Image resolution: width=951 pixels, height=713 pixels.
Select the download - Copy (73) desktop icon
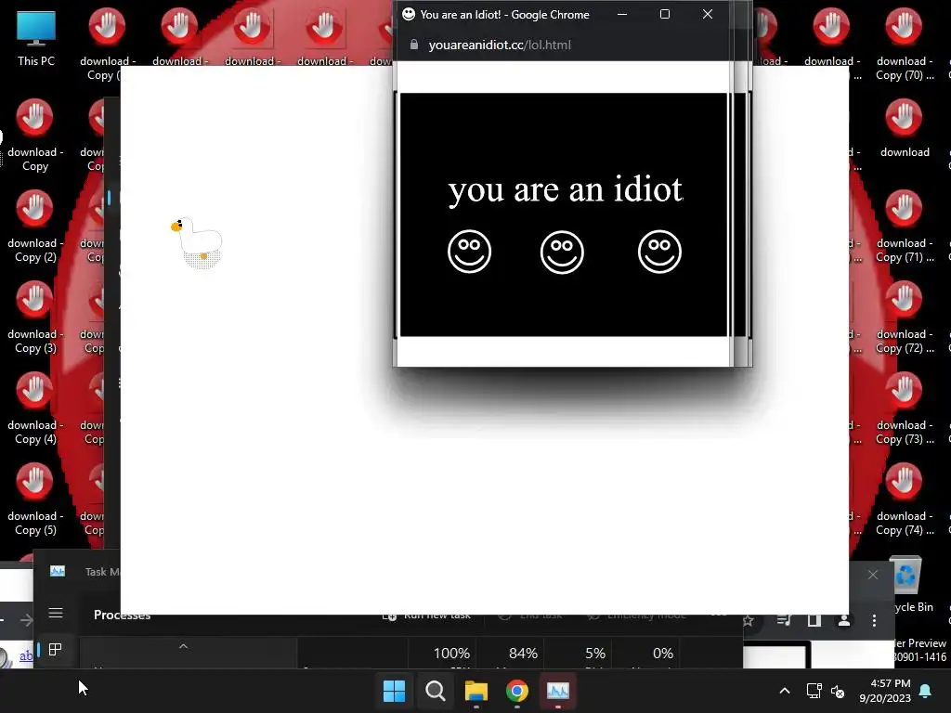point(904,408)
